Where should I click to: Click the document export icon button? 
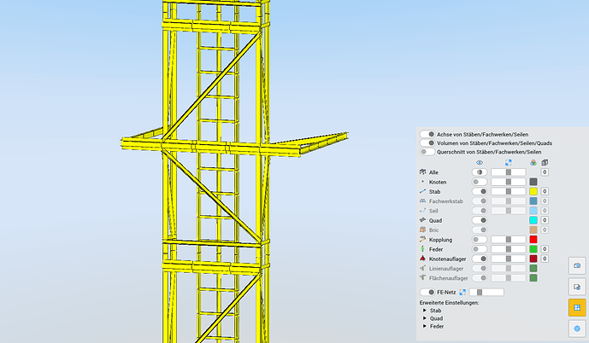(x=577, y=288)
